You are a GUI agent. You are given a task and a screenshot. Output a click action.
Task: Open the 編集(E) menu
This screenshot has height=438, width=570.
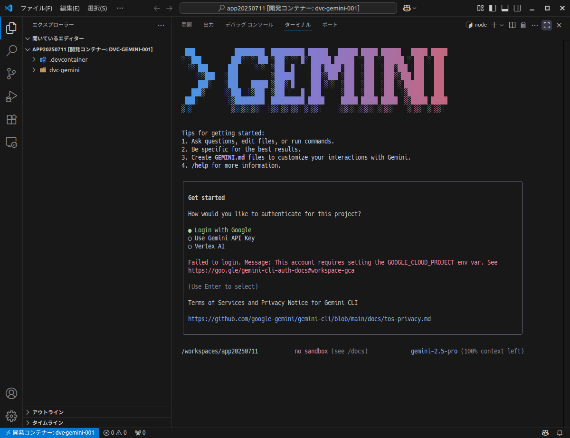point(70,8)
